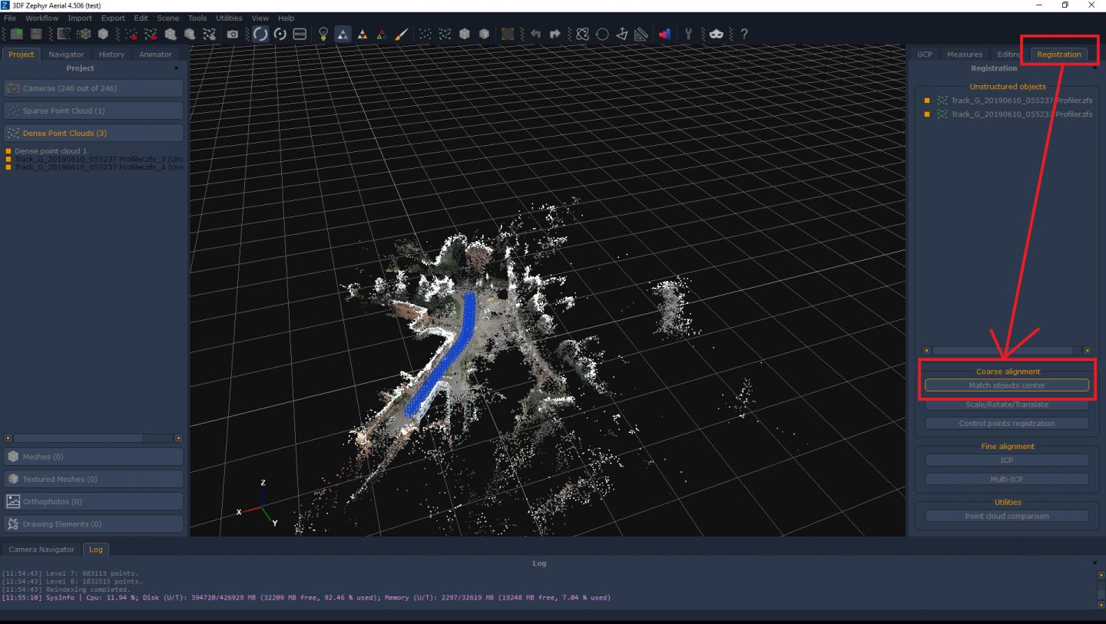
Task: Toggle visibility of Profiler.zfs_4 point cloud
Action: click(x=8, y=167)
